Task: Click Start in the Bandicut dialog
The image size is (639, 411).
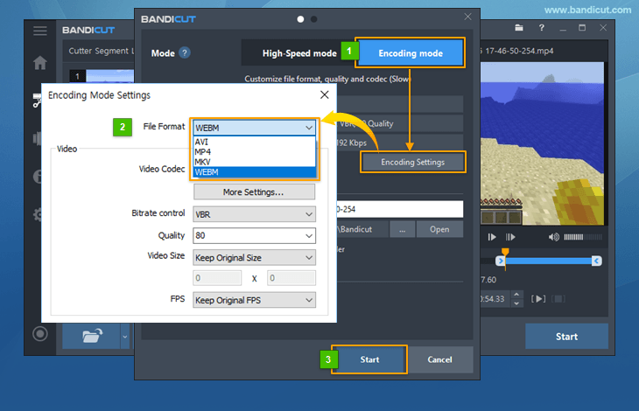Action: pyautogui.click(x=369, y=359)
